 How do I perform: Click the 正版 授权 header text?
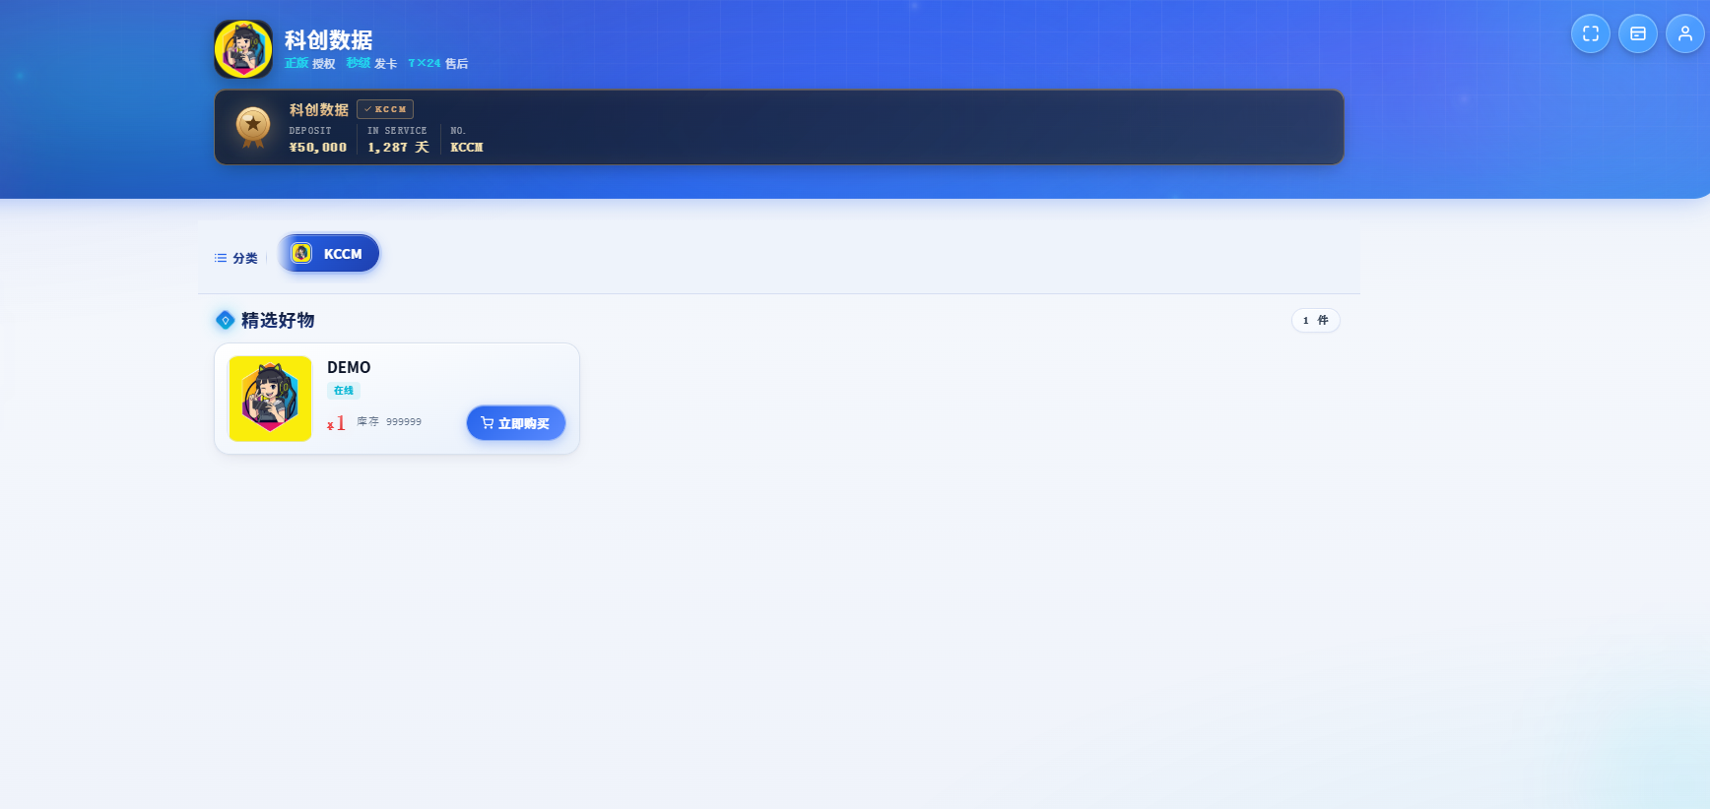click(x=310, y=63)
